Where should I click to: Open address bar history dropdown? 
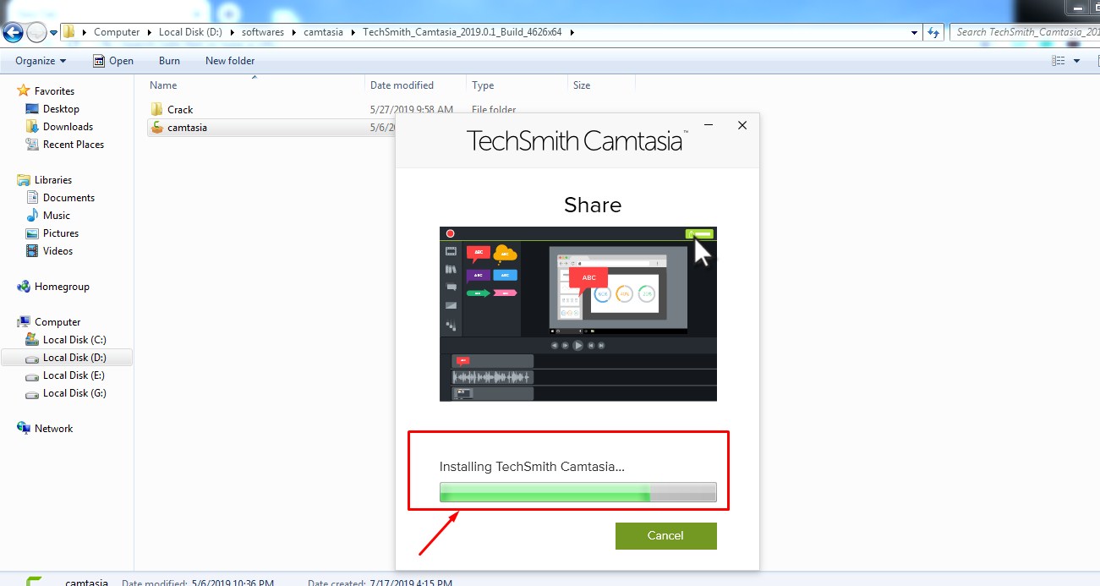[915, 32]
